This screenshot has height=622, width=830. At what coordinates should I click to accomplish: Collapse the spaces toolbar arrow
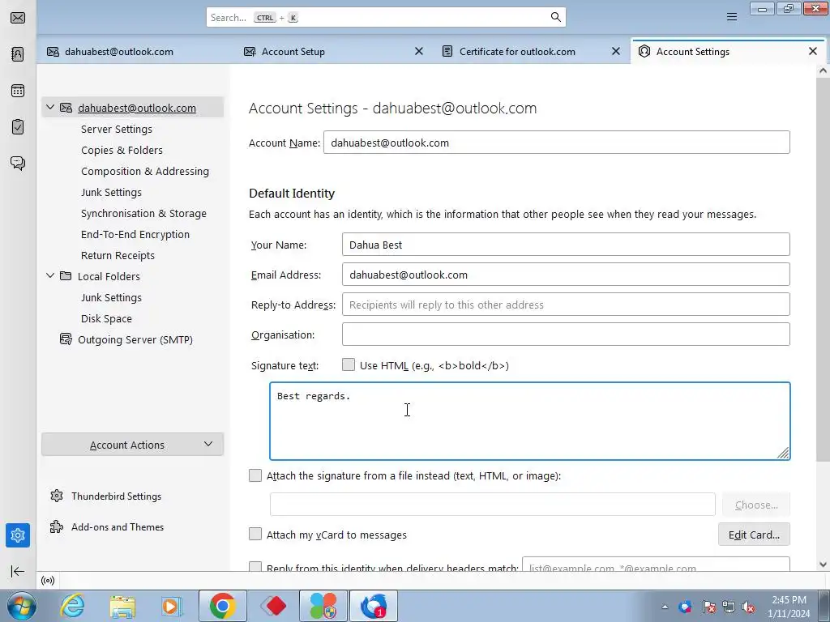click(18, 571)
